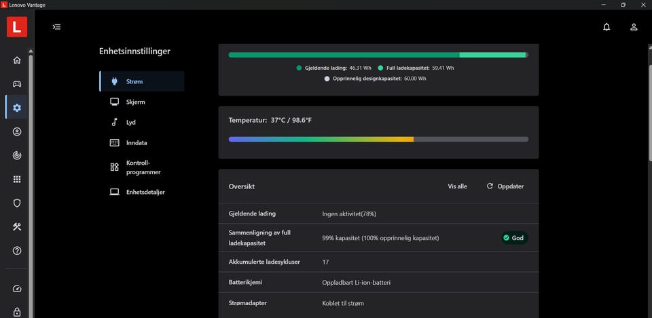Restore down the Lenovo Vantage window
652x318 pixels.
[x=623, y=5]
